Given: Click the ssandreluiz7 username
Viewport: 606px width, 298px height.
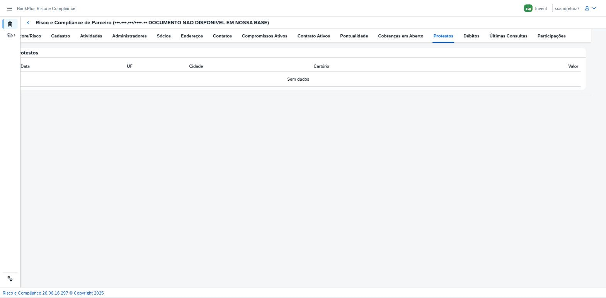Looking at the screenshot, I should click(x=567, y=8).
